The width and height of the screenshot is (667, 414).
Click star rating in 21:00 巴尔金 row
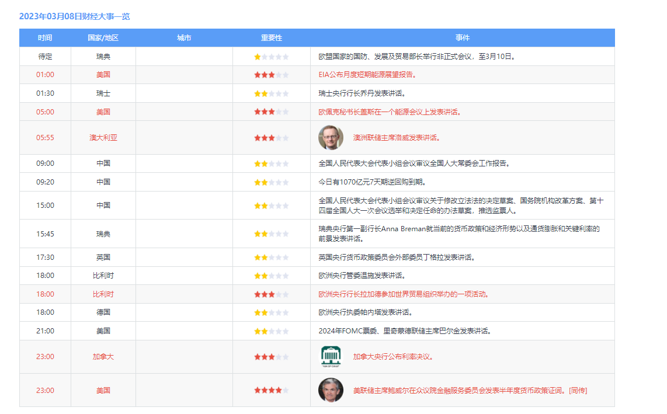(x=272, y=331)
